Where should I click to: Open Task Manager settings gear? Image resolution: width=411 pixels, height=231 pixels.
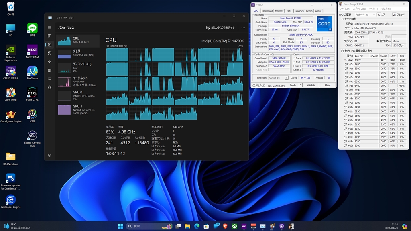49,155
